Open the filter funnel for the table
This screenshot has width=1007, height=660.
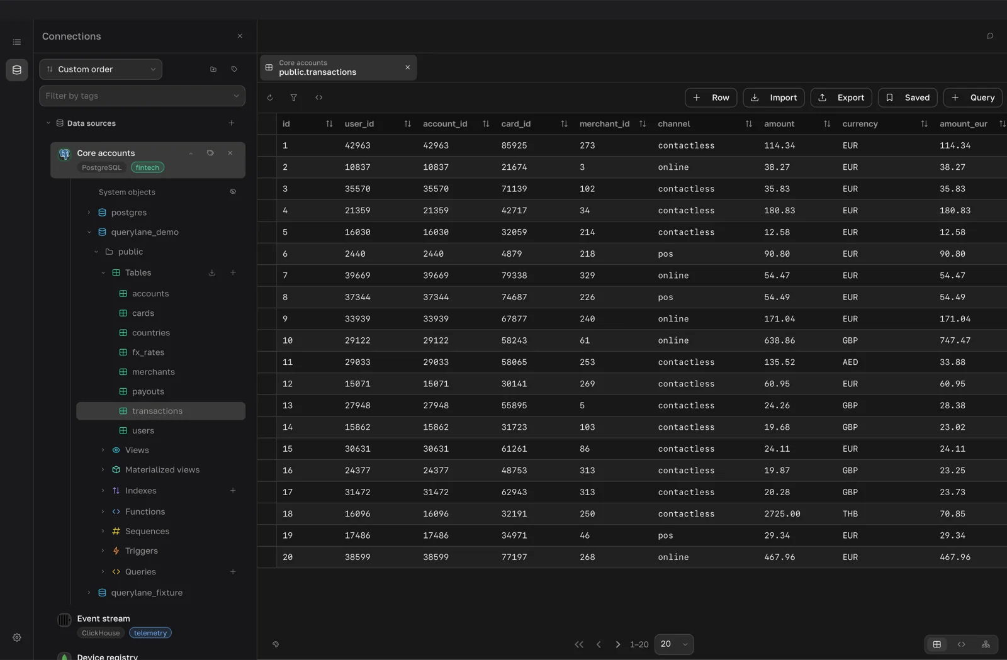click(294, 98)
